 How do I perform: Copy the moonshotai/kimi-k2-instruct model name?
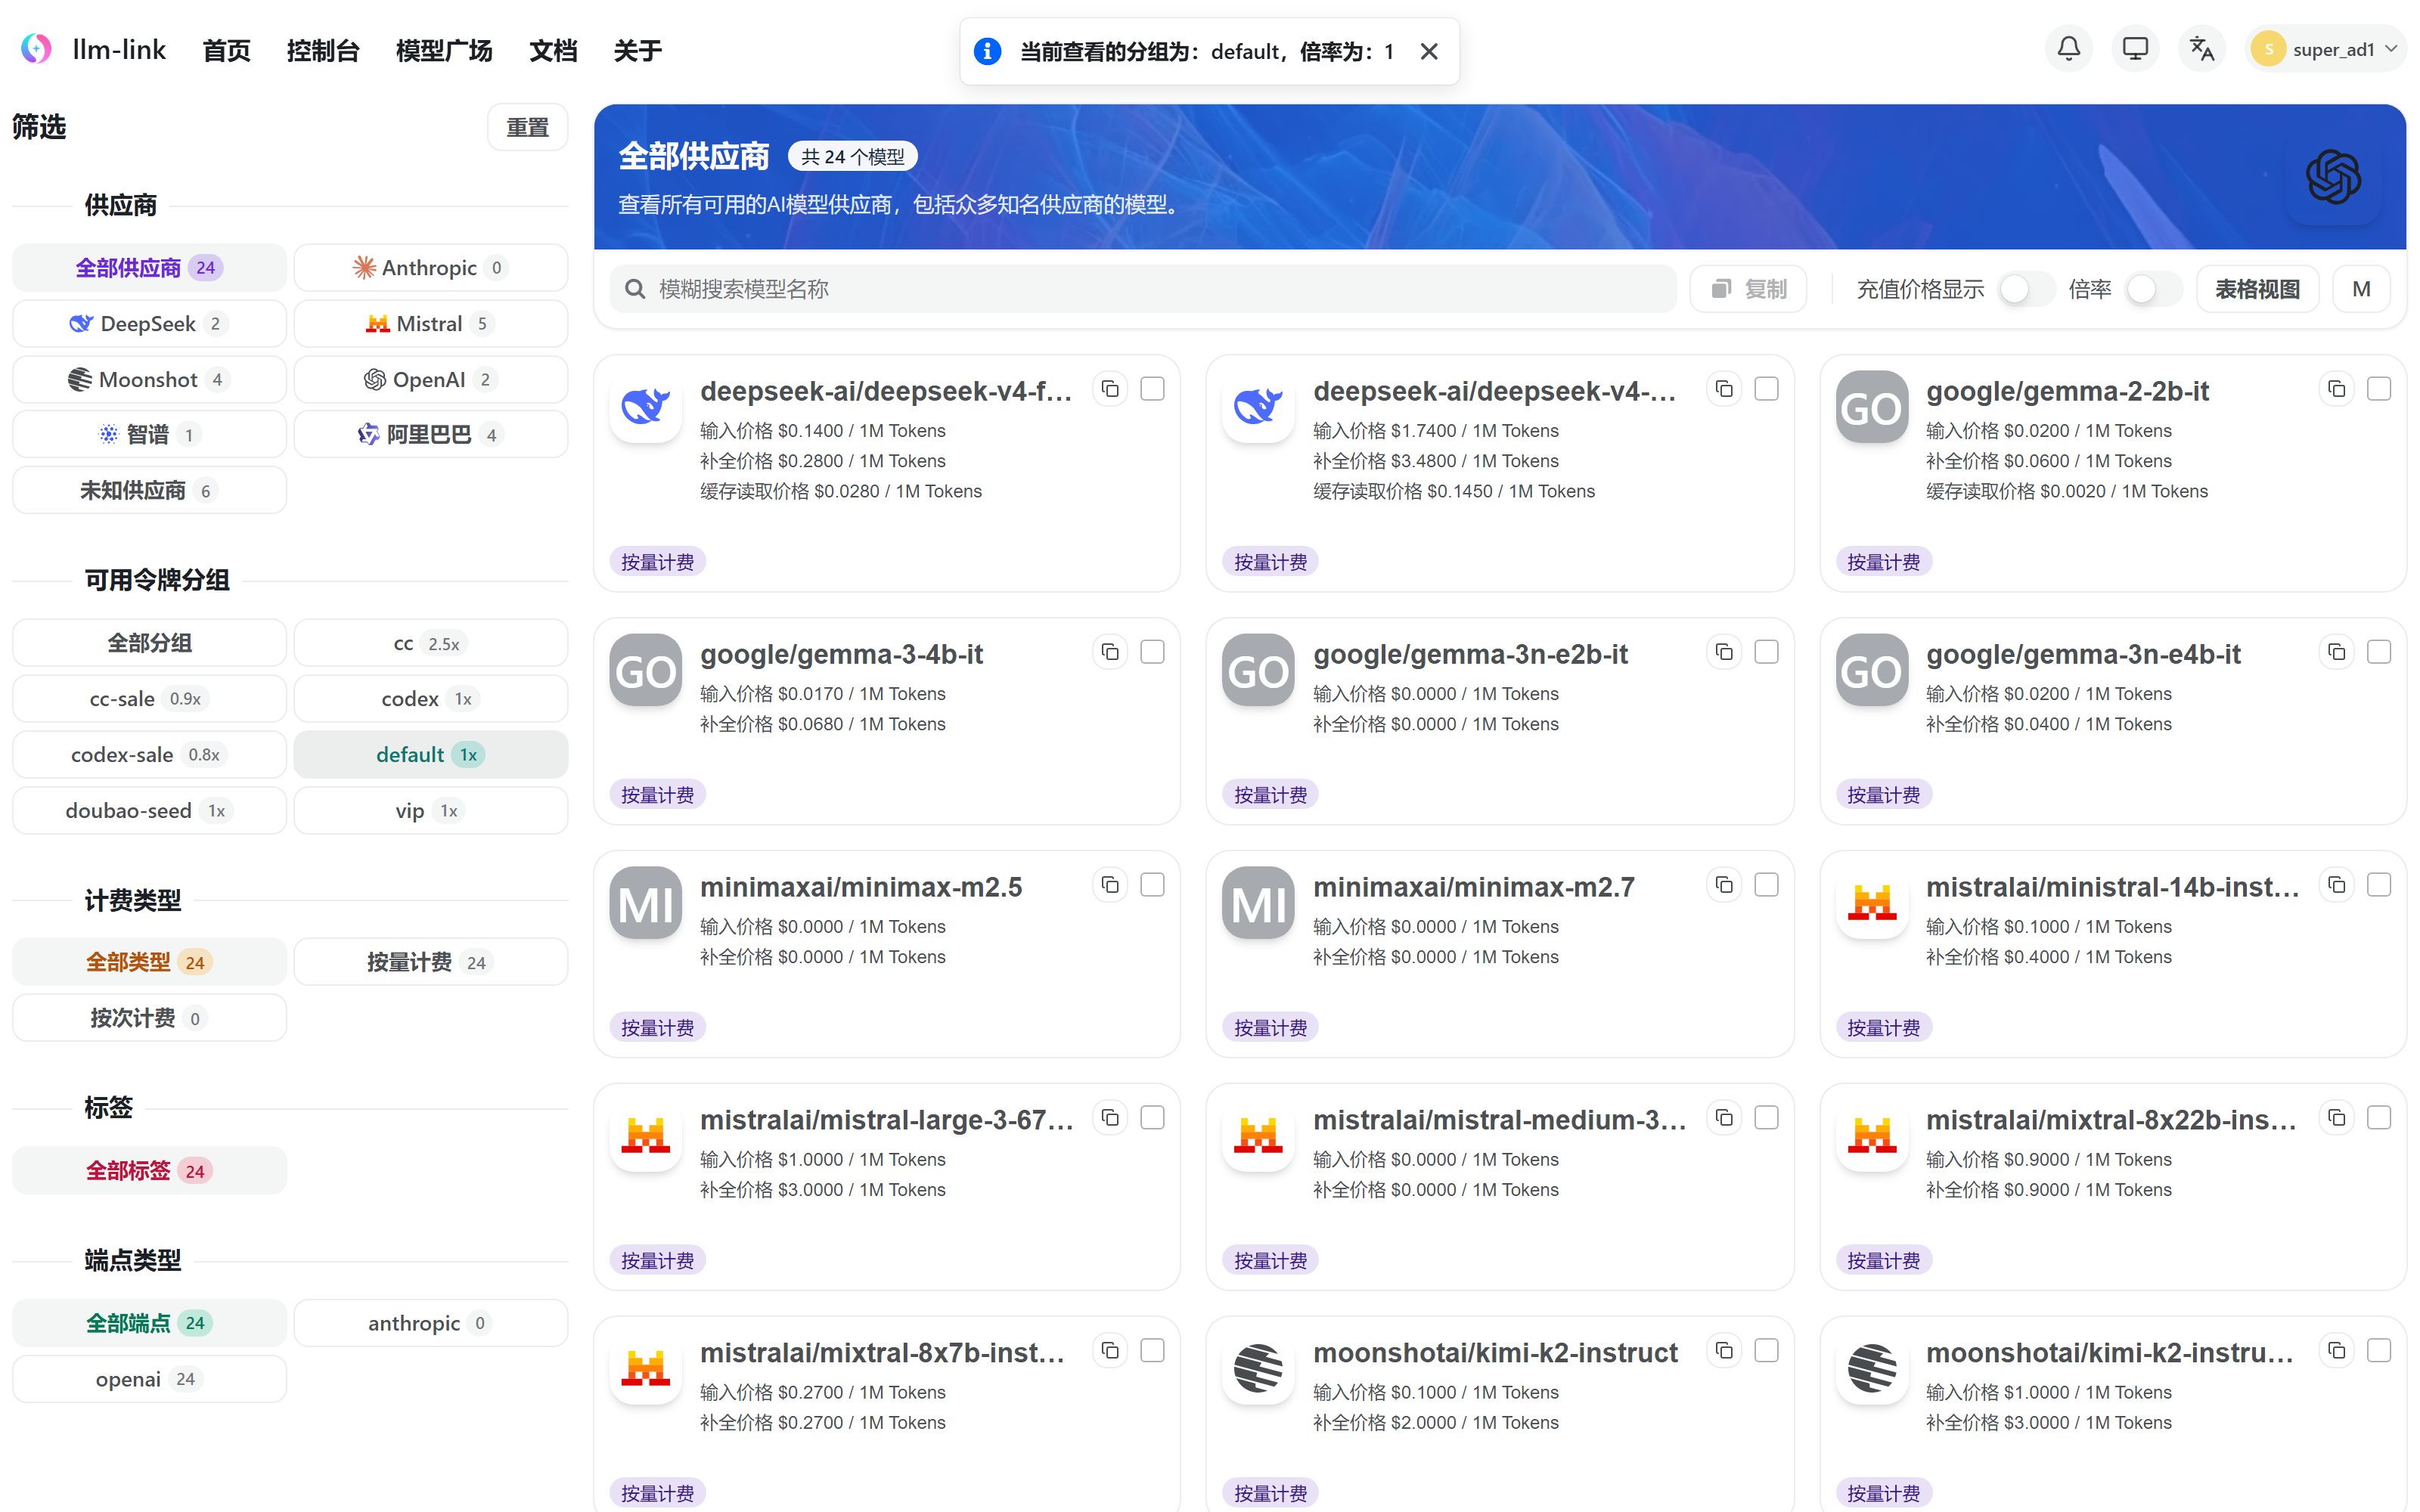1724,1351
